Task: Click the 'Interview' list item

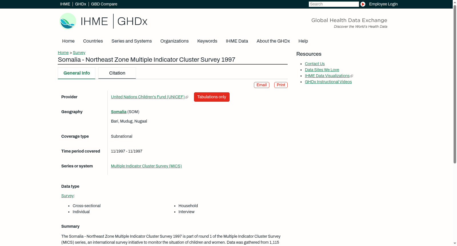Action: pyautogui.click(x=187, y=212)
